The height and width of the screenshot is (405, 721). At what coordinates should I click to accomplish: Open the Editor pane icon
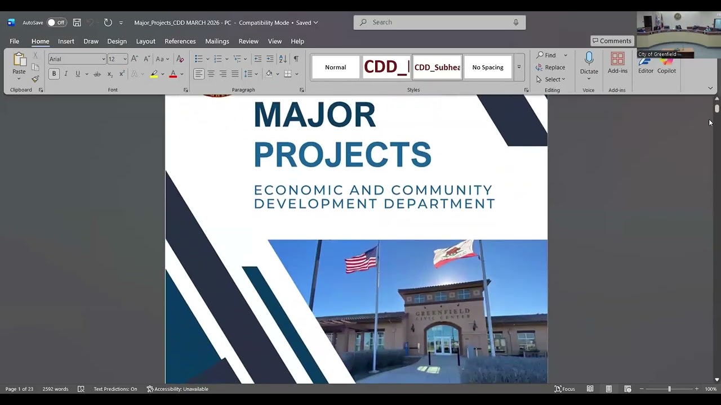tap(646, 63)
